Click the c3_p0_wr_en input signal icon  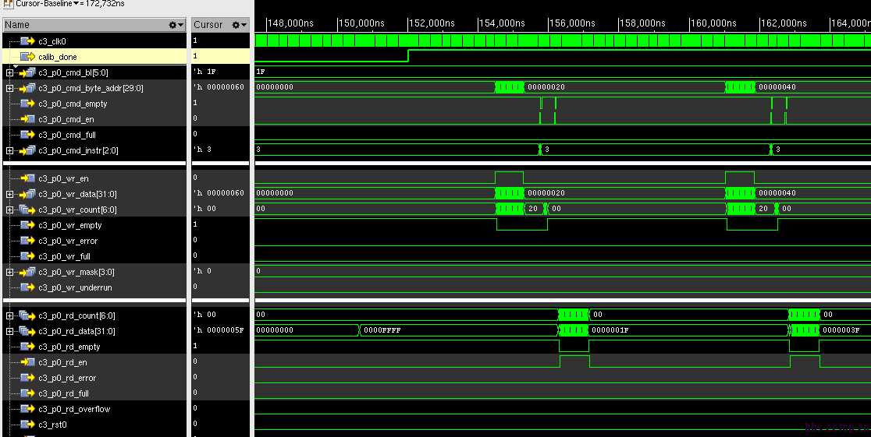click(27, 178)
